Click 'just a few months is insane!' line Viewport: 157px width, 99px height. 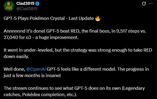click(32, 75)
